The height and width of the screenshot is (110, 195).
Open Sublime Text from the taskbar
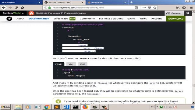pyautogui.click(x=57, y=107)
